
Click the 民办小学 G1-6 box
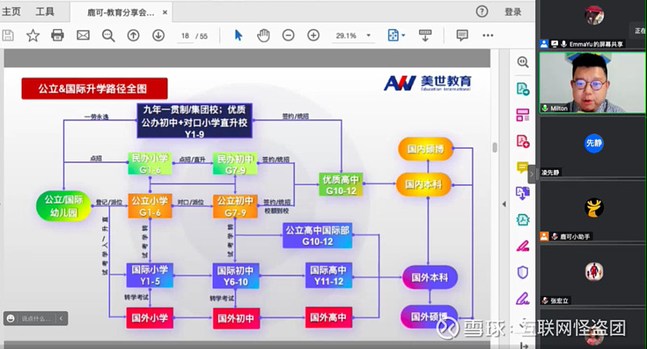(x=150, y=164)
